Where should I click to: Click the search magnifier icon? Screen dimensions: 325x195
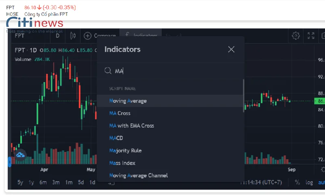[108, 71]
